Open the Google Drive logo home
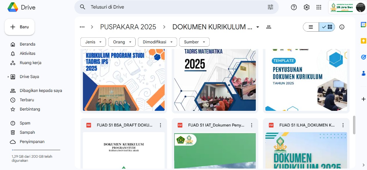This screenshot has width=367, height=170. 21,7
